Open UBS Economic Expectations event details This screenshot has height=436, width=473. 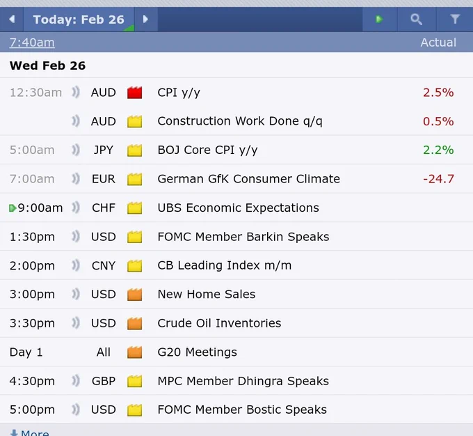[238, 208]
